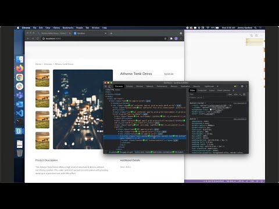Screen dimensions: 279x209
Task: Open Spotlight search magnifier in menu bar
Action: 256,28
